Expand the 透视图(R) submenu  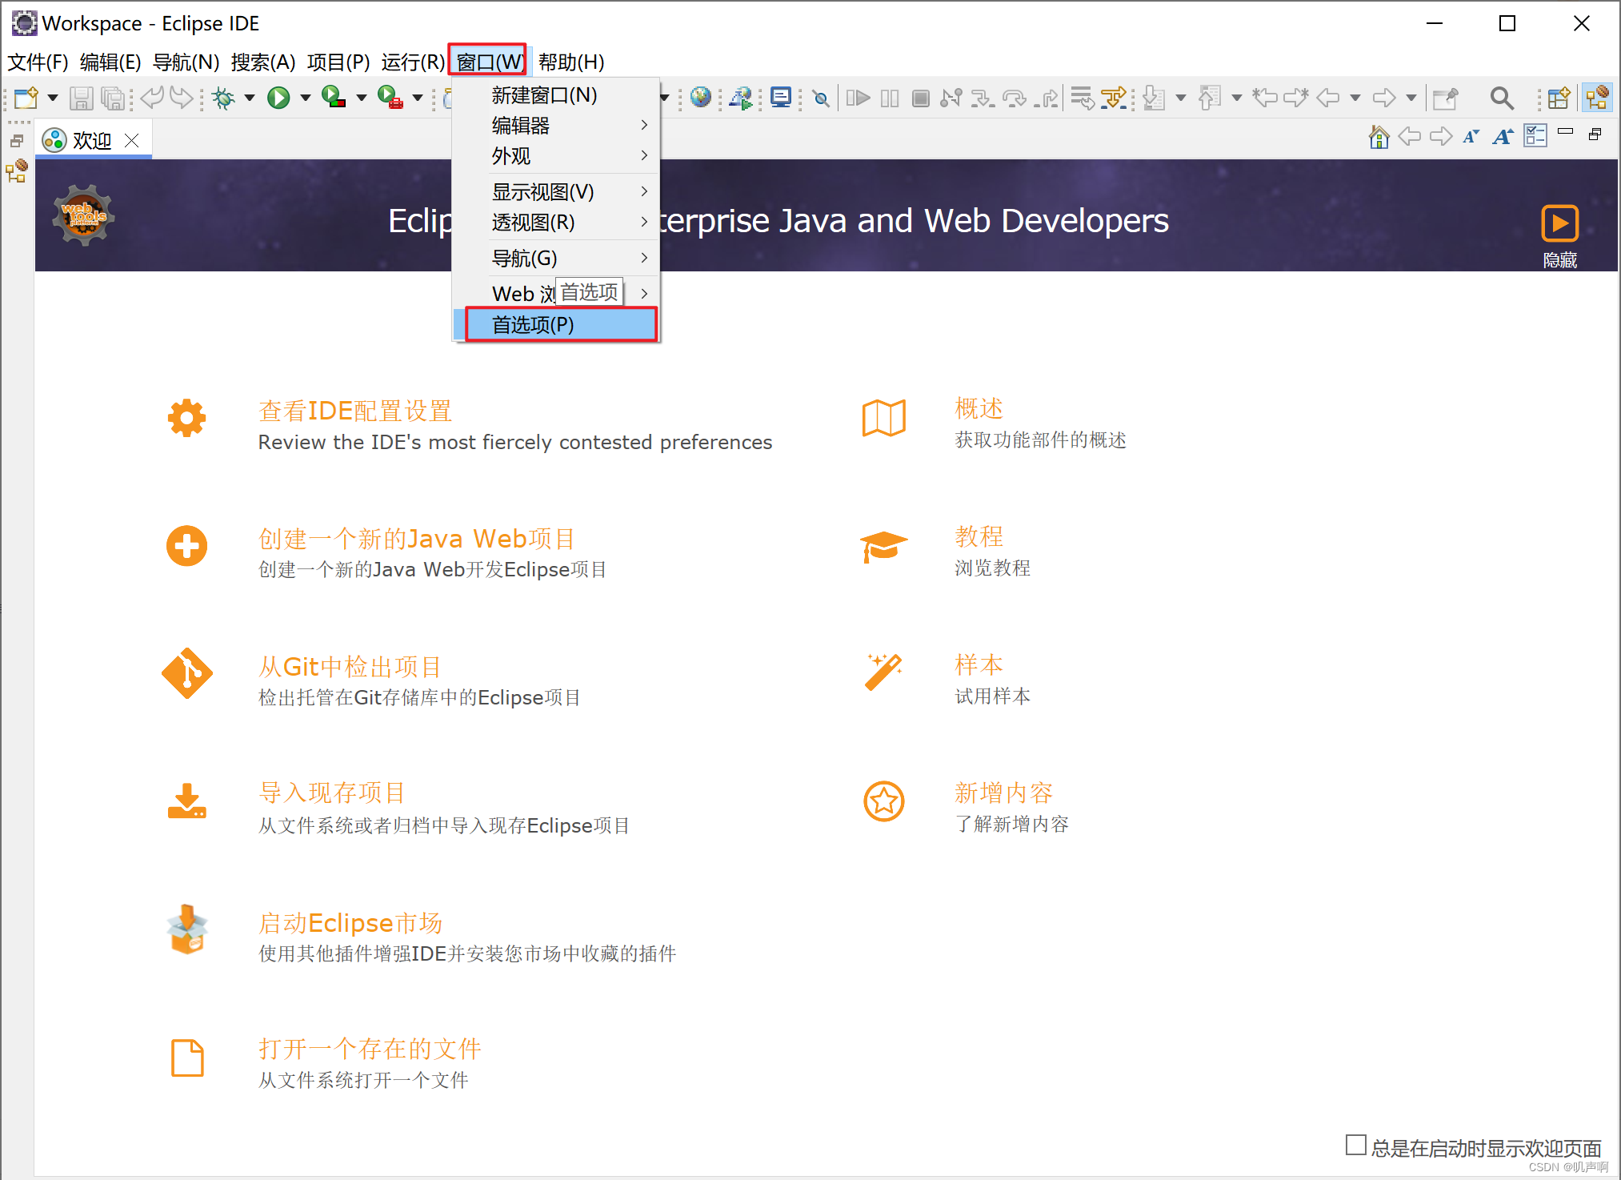tap(533, 223)
